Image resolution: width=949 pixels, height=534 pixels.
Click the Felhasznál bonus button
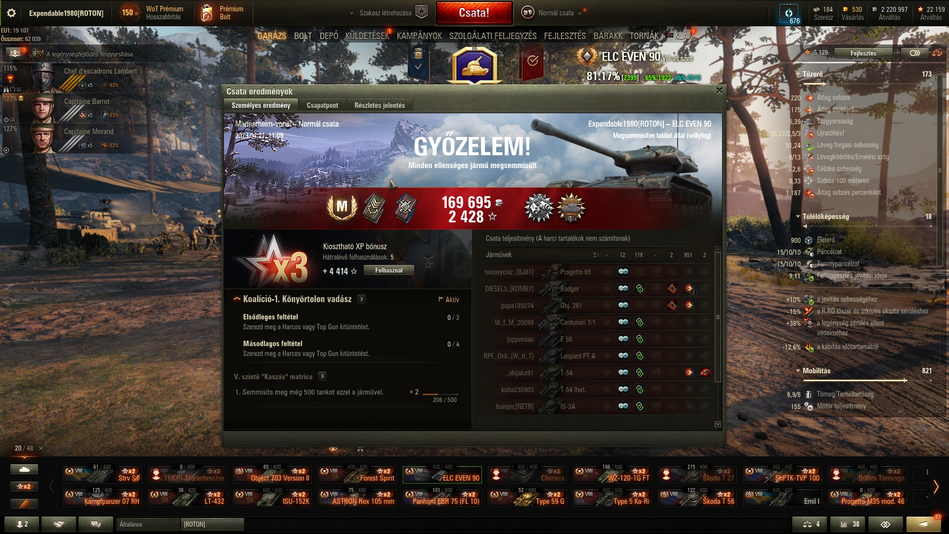389,270
